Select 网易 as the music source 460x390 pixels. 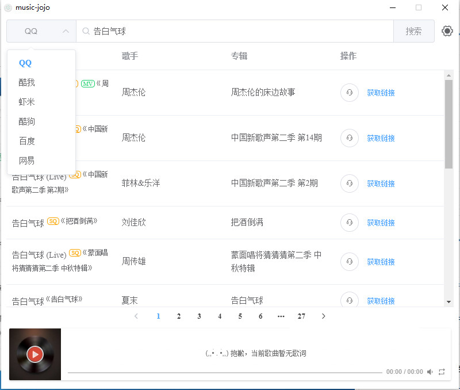tap(26, 160)
